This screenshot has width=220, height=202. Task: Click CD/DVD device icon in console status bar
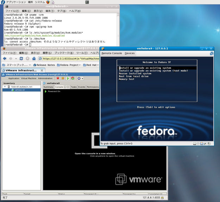198,144
